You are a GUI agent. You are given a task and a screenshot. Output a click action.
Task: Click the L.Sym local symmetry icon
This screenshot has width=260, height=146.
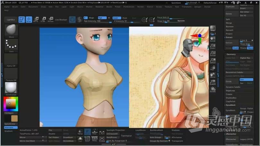102,132
